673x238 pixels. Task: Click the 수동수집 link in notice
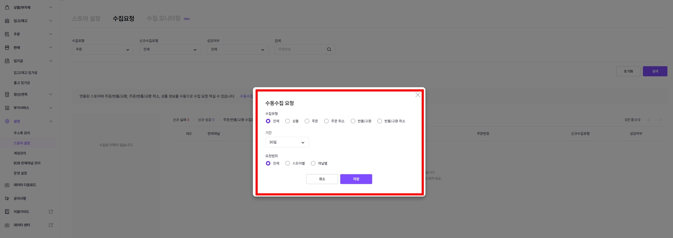point(246,96)
